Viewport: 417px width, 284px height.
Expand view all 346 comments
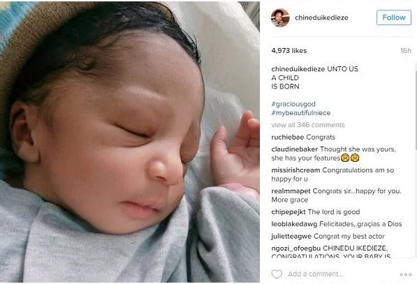308,125
